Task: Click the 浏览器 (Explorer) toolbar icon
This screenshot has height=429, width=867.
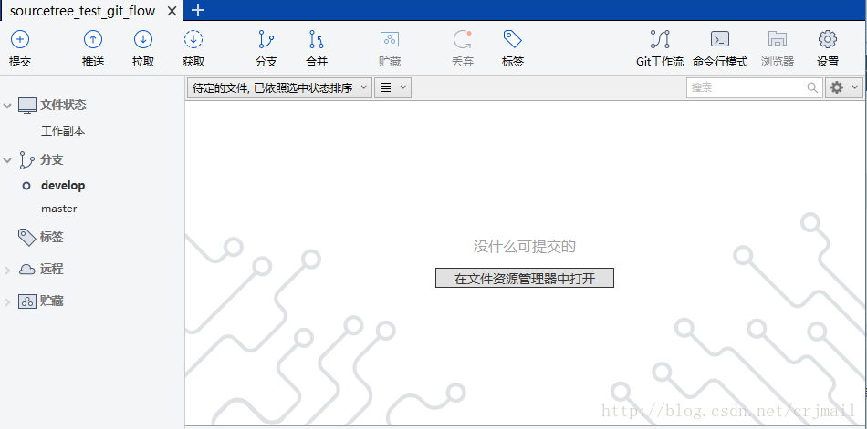Action: pos(778,39)
